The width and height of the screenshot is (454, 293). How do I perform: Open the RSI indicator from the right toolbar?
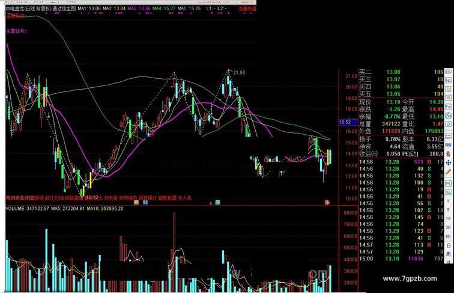448,145
